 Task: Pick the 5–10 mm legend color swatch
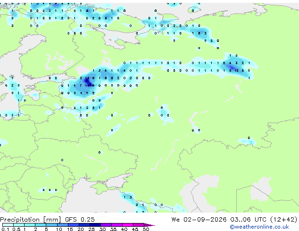coord(51,225)
